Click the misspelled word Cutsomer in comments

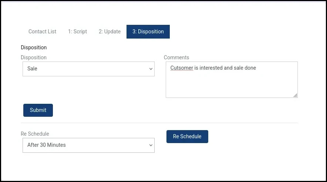tap(182, 68)
